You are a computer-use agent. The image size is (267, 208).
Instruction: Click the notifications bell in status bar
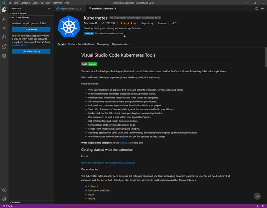[263, 206]
